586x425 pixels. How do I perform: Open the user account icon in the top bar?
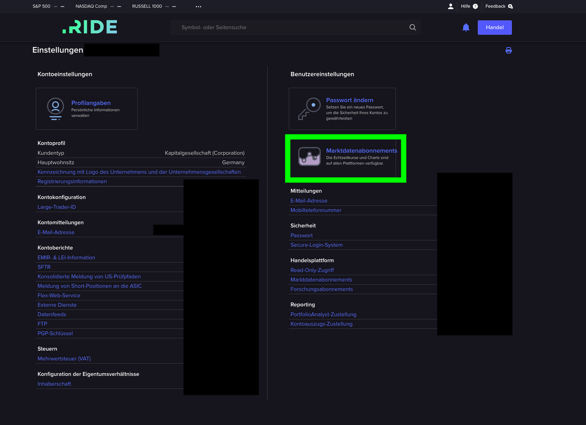point(451,6)
